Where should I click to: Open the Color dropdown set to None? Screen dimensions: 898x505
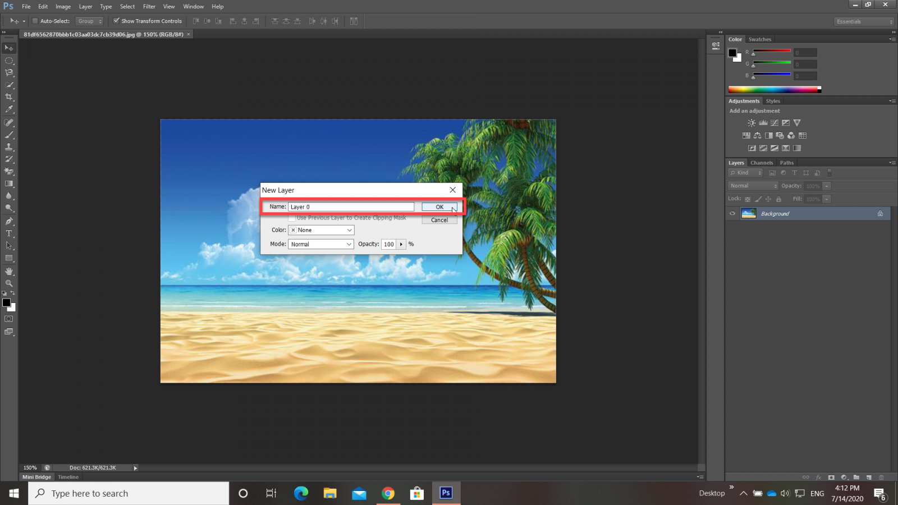[x=321, y=230]
